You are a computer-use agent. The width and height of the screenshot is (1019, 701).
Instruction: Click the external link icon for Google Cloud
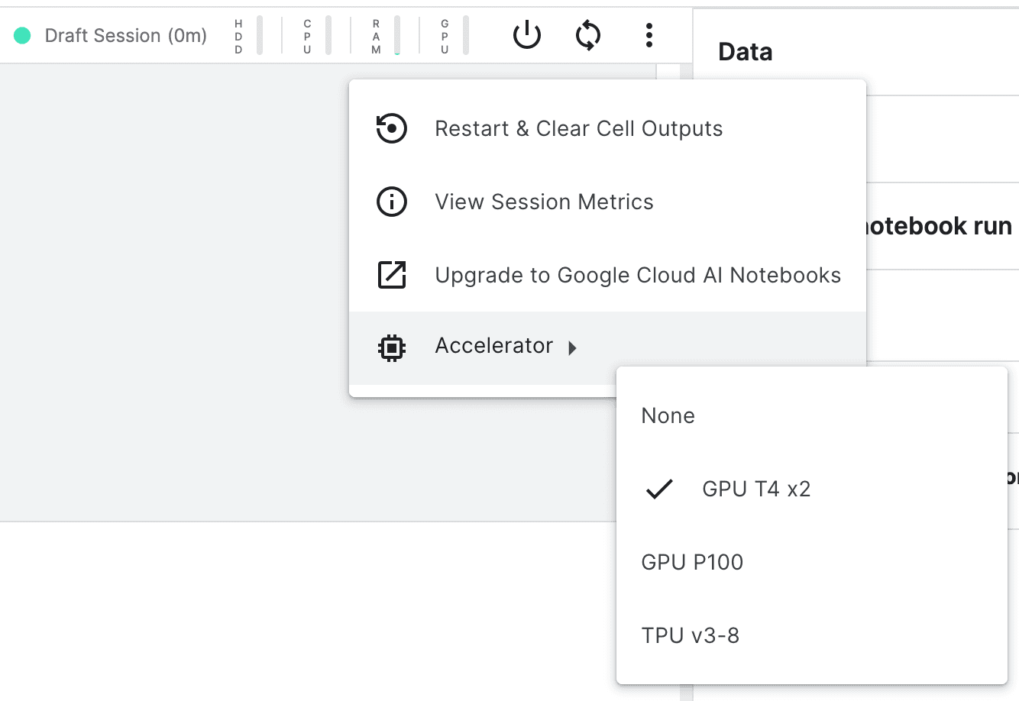(x=392, y=275)
